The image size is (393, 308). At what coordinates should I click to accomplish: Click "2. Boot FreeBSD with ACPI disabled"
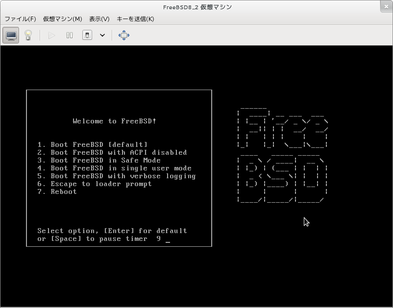coord(112,152)
